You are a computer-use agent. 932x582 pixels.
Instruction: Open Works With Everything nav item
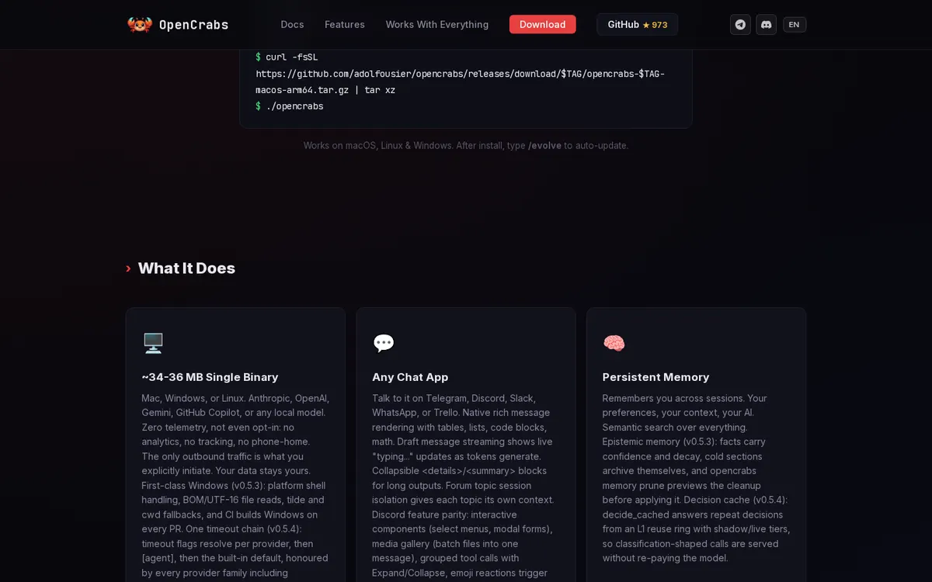(437, 25)
